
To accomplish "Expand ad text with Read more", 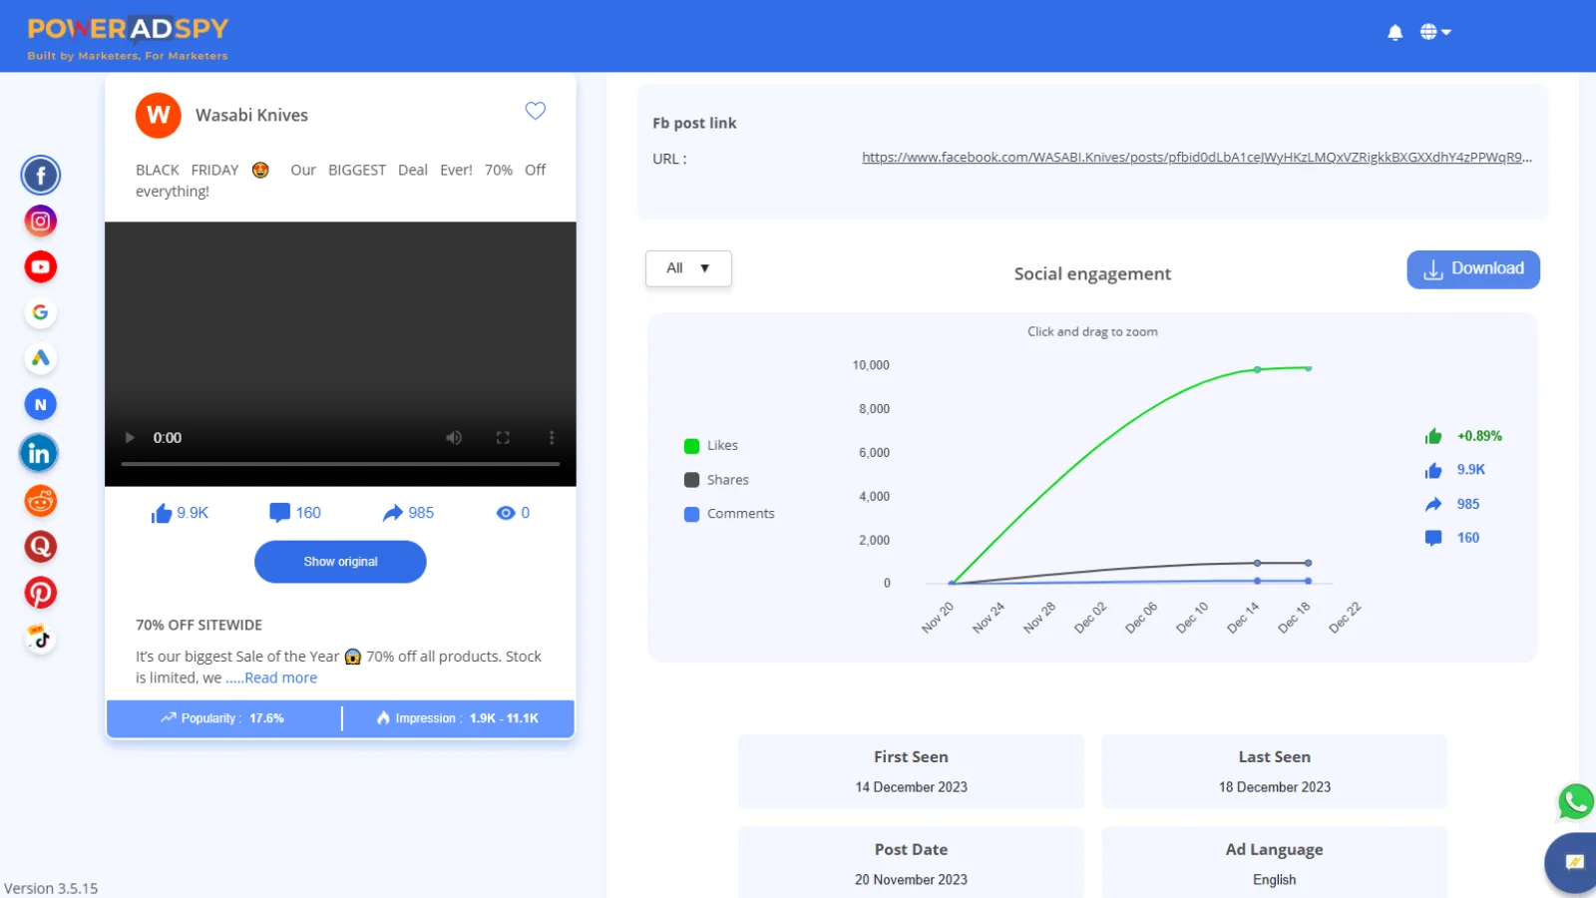I will click(x=280, y=677).
